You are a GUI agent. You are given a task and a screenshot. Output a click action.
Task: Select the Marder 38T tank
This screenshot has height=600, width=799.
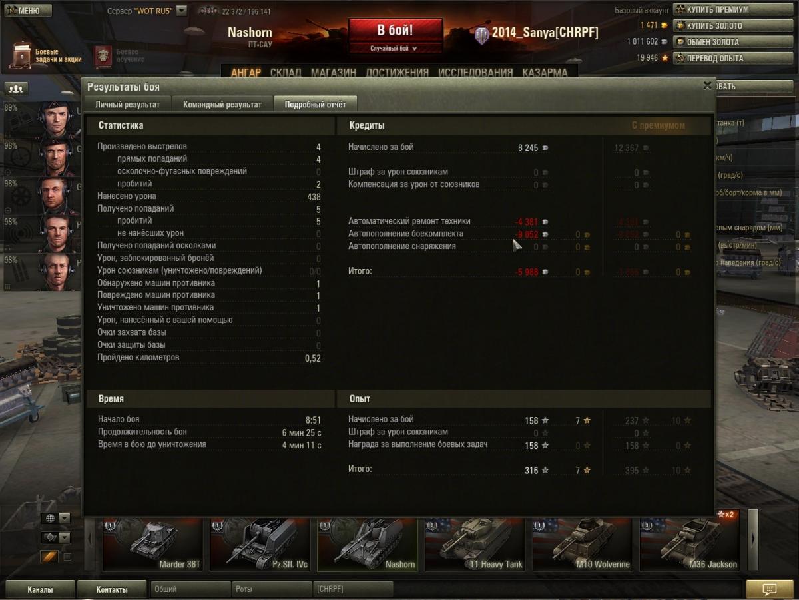tap(152, 545)
